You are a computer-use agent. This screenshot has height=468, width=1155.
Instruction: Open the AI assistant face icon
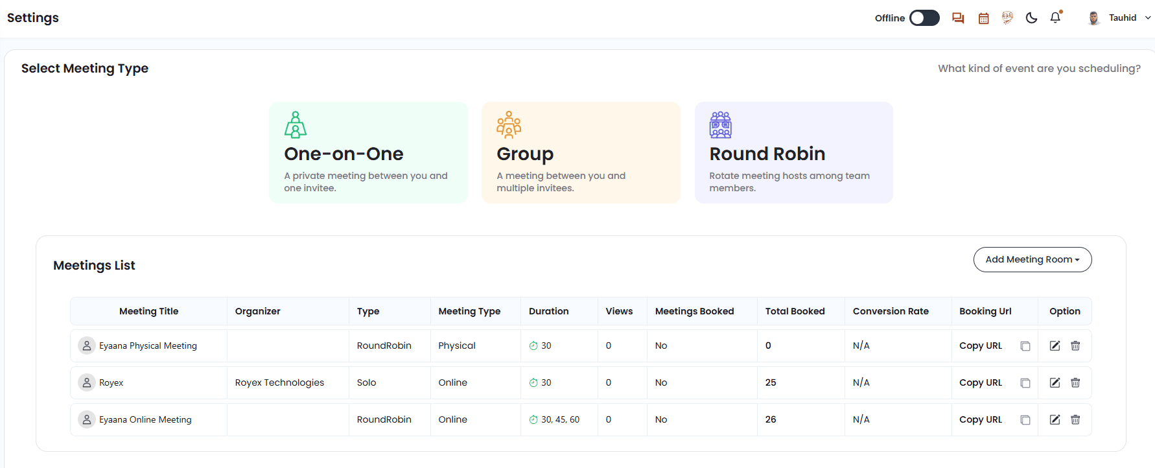click(x=1007, y=18)
